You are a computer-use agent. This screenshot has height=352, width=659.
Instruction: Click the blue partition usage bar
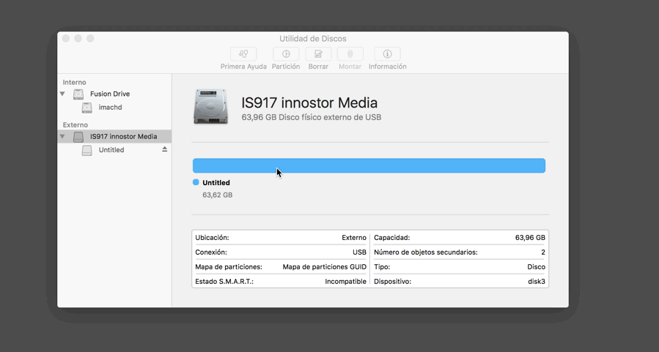coord(369,165)
